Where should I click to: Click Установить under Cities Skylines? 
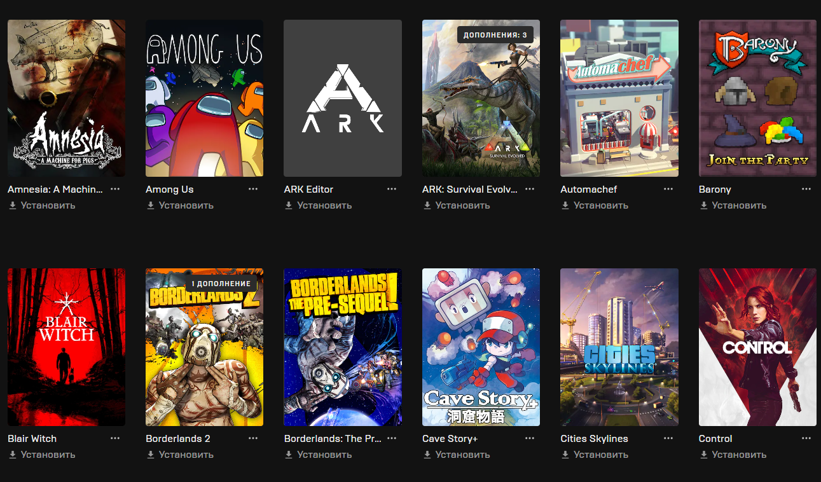595,455
